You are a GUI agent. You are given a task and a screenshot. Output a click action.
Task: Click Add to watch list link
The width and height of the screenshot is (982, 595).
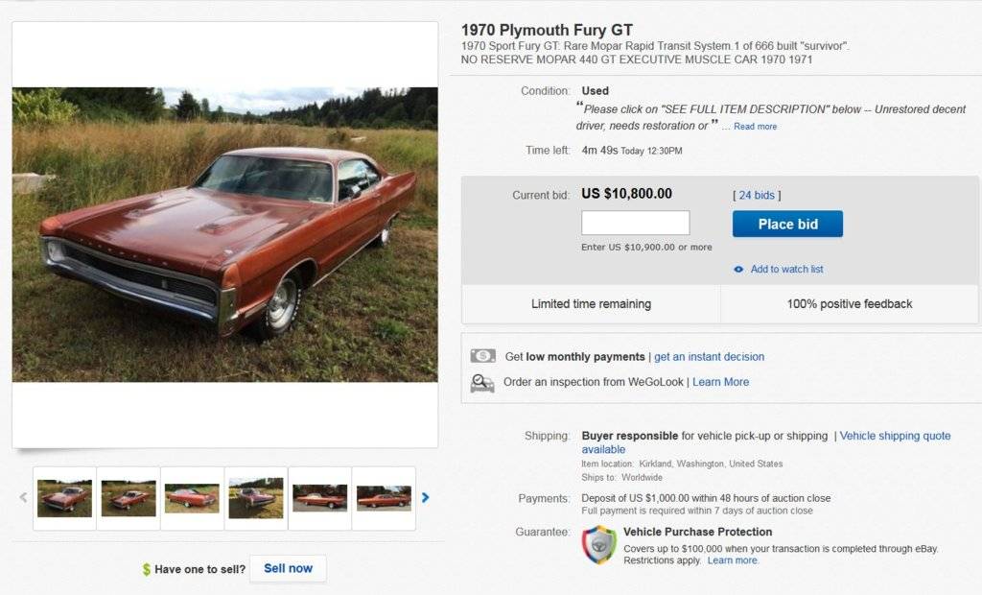click(x=786, y=270)
